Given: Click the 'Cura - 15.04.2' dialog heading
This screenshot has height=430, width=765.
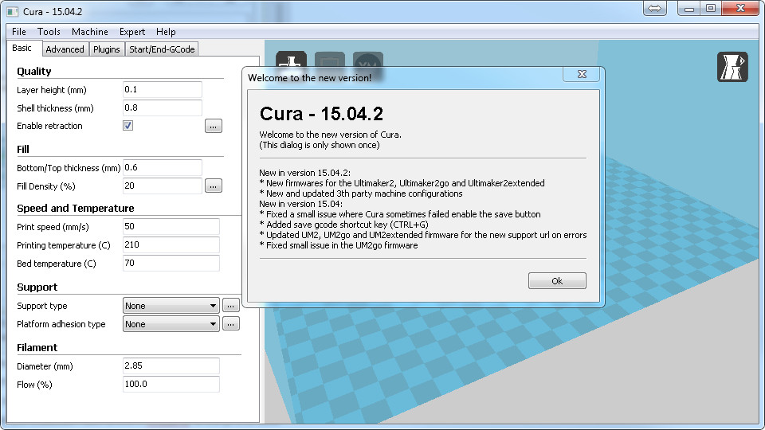Looking at the screenshot, I should [321, 114].
